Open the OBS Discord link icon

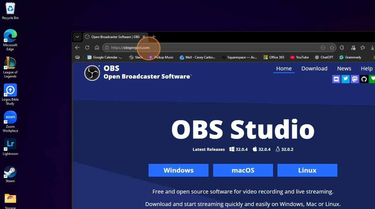336,79
